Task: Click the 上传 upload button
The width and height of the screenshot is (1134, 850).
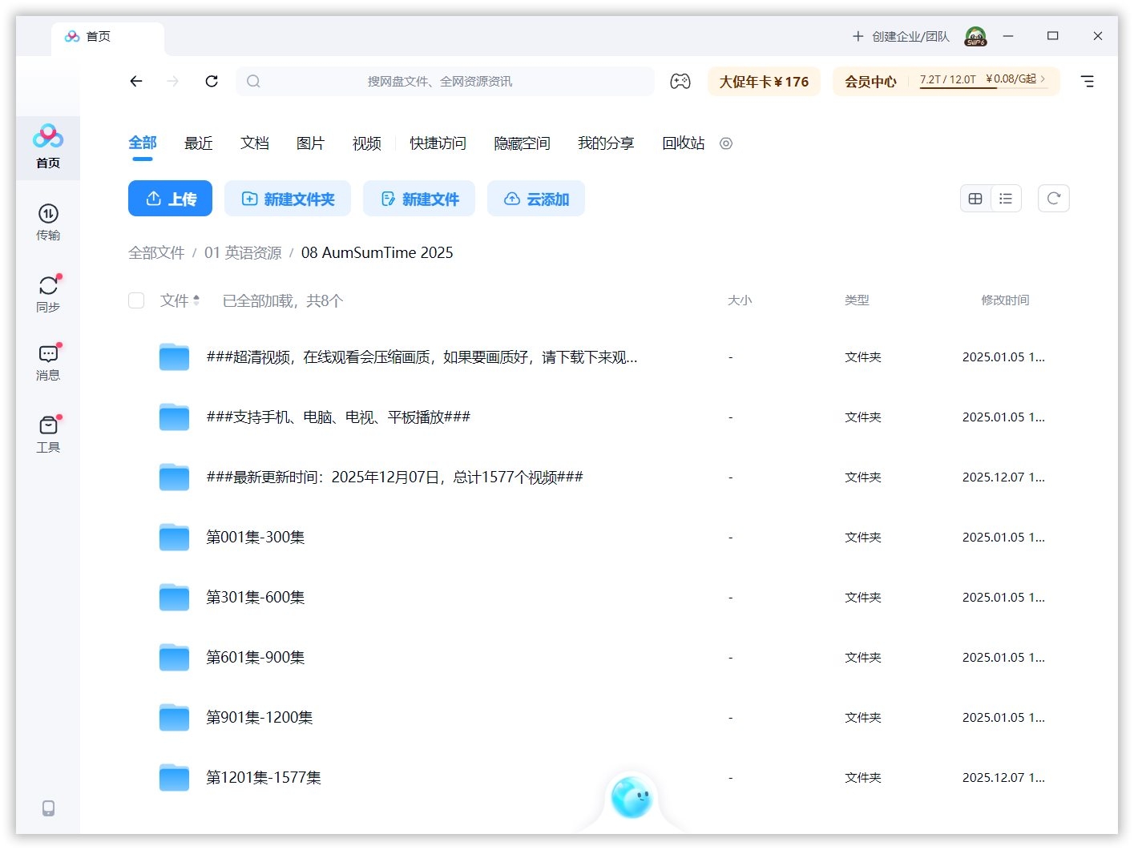Action: tap(170, 199)
